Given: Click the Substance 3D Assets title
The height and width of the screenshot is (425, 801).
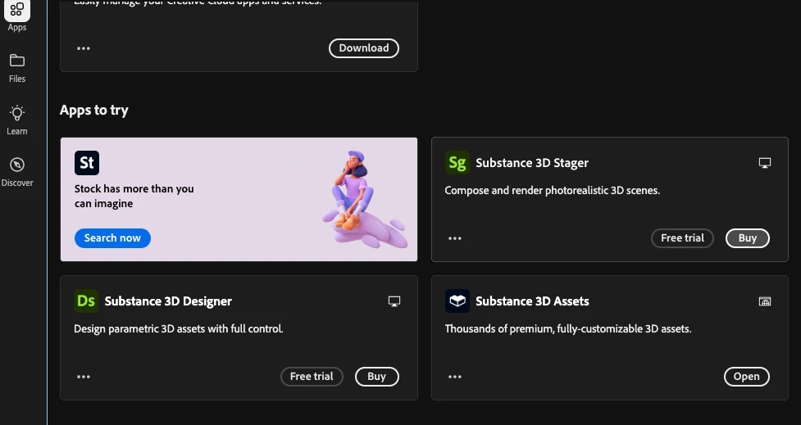Looking at the screenshot, I should (x=532, y=301).
